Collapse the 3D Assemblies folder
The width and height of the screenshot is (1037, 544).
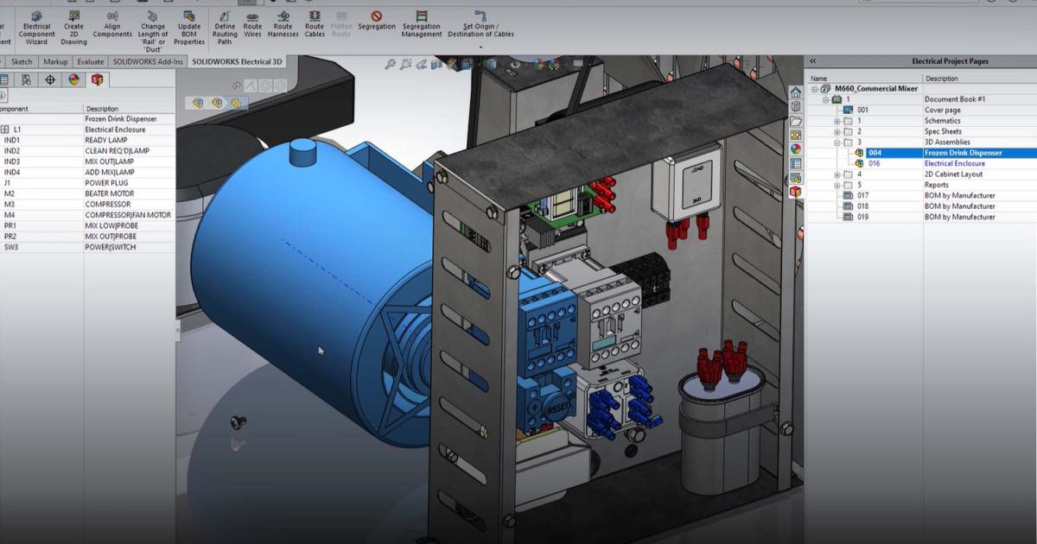click(x=837, y=142)
